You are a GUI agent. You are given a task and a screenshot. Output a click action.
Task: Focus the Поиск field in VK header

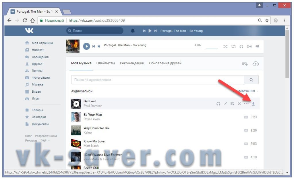95,31
